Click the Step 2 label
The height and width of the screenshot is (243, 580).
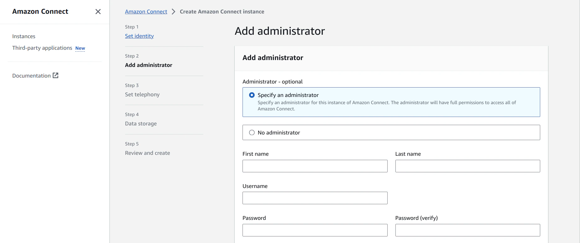tap(132, 56)
